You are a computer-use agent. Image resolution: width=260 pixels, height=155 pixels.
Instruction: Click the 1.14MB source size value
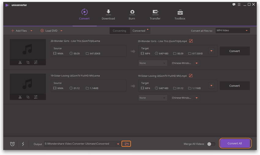point(94,88)
